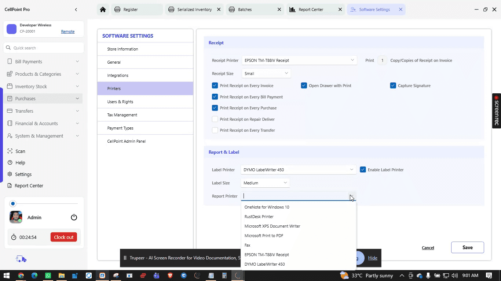Click the Financial & Accounts sidebar icon
Image resolution: width=501 pixels, height=281 pixels.
click(x=10, y=123)
